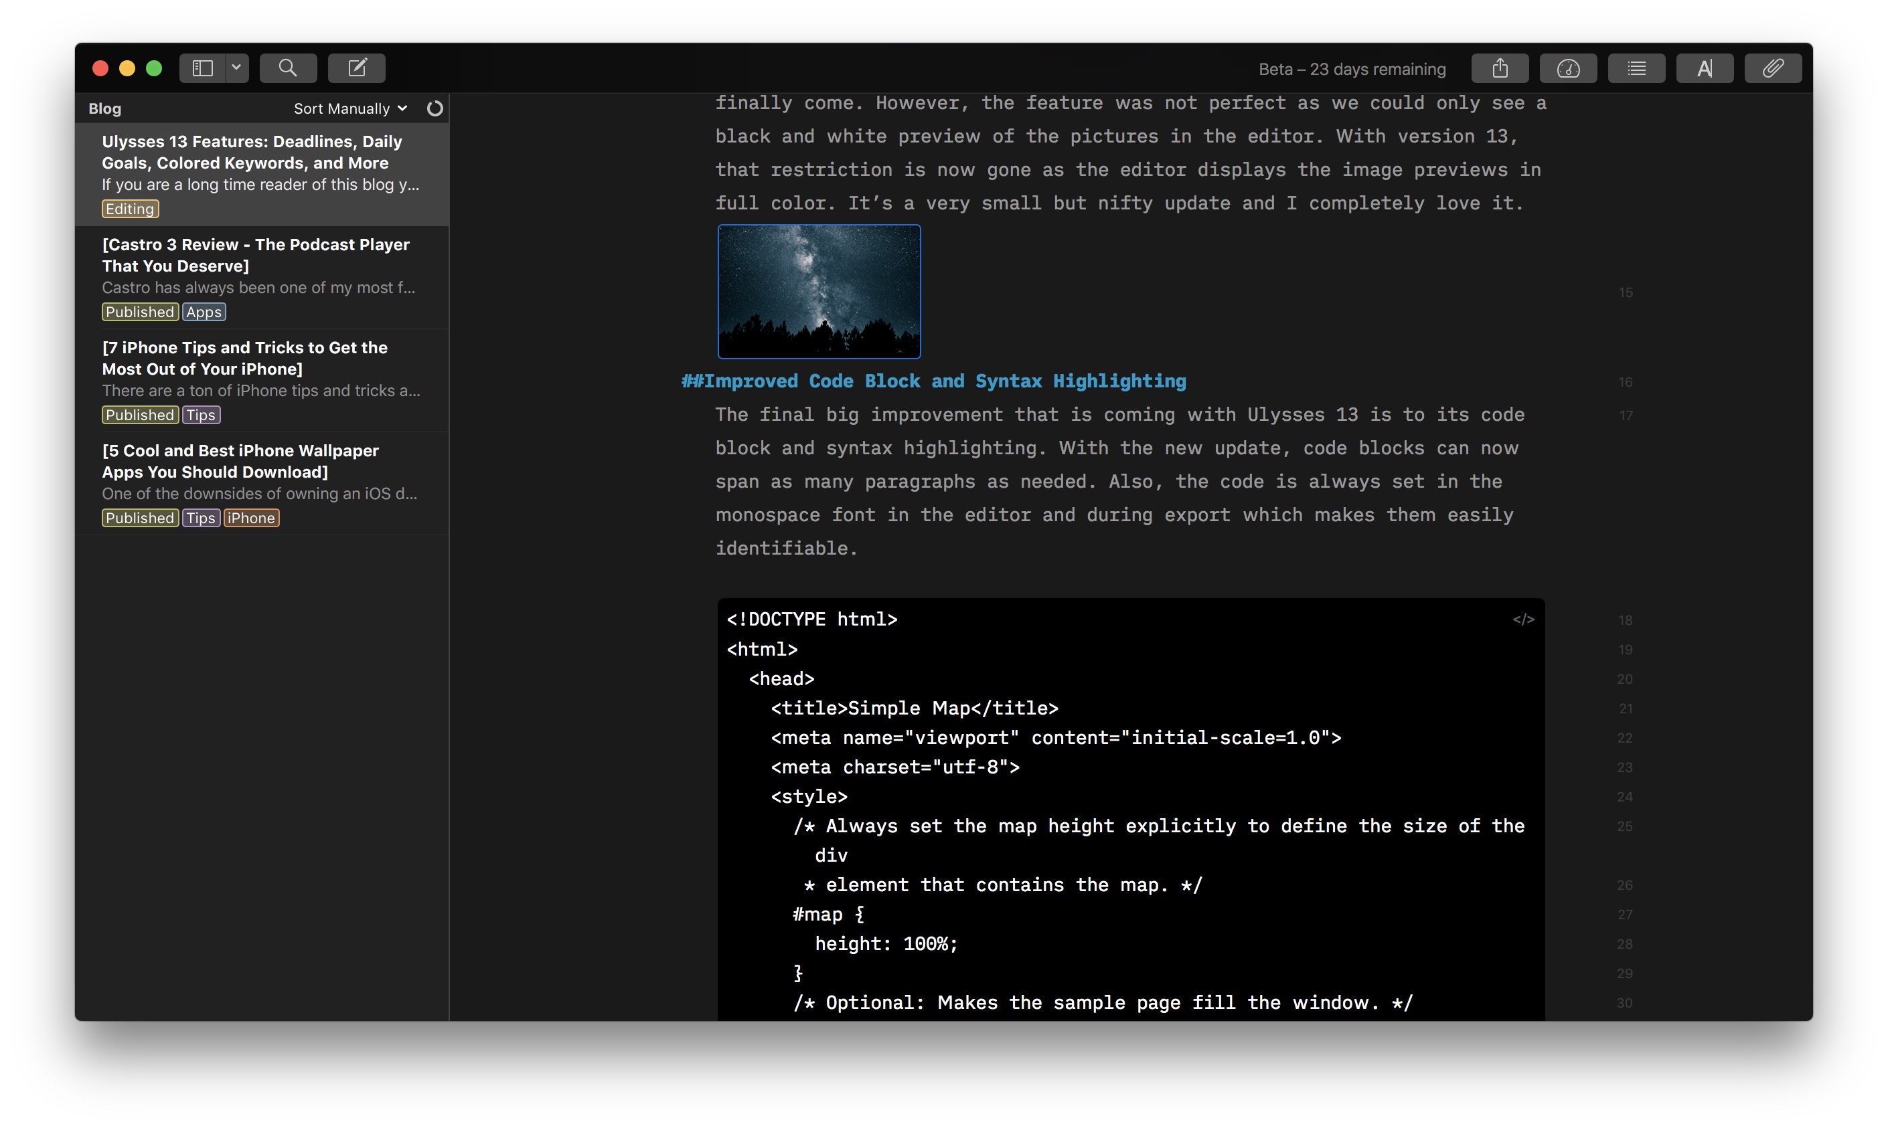Viewport: 1888px width, 1128px height.
Task: Click Published tag on Wallpaper Apps sheet
Action: pyautogui.click(x=140, y=518)
